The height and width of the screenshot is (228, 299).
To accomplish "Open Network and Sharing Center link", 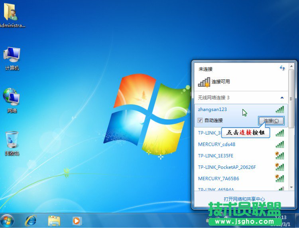I will 244,198.
